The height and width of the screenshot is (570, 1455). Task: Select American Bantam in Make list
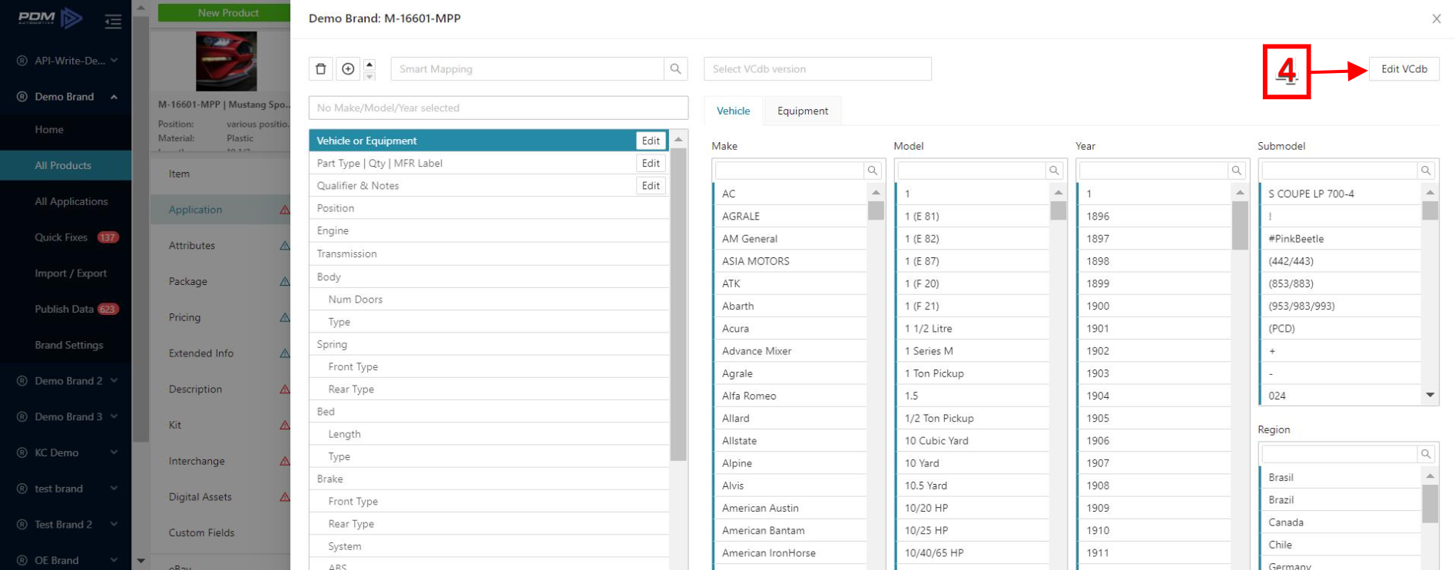790,531
